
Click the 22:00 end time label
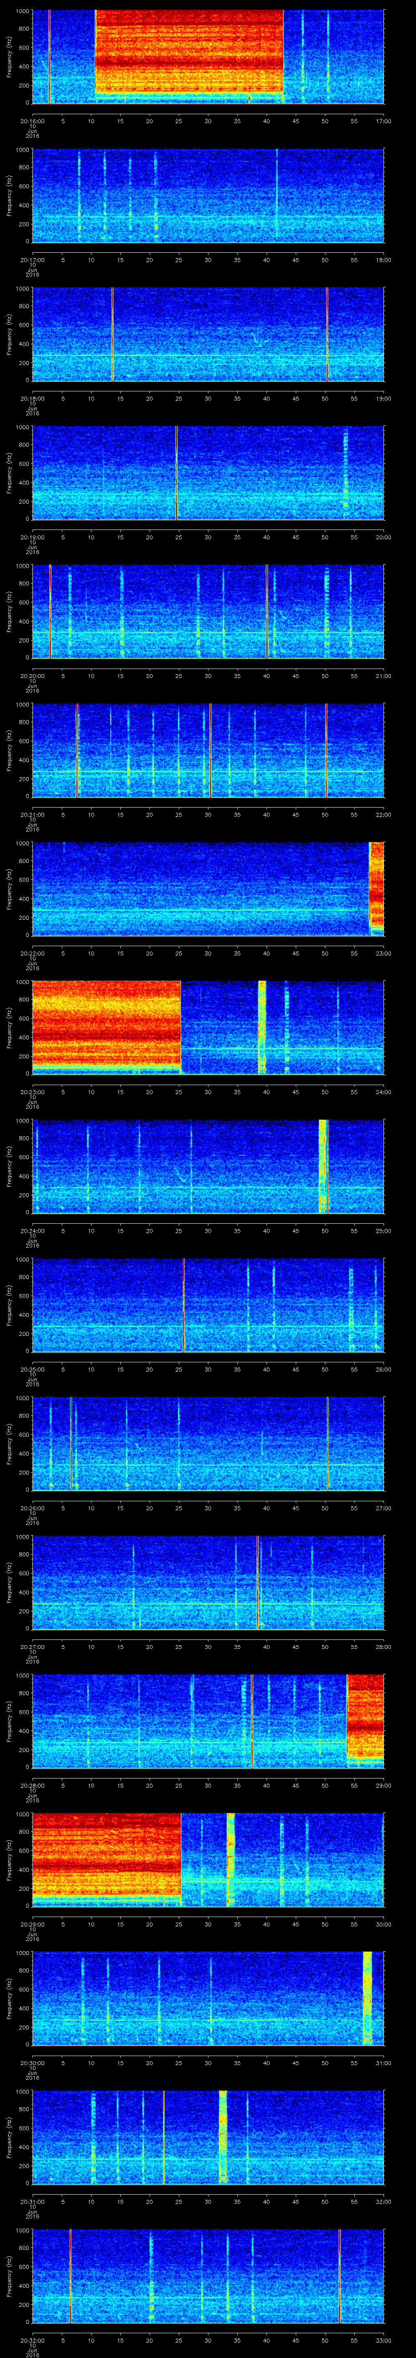click(x=383, y=815)
